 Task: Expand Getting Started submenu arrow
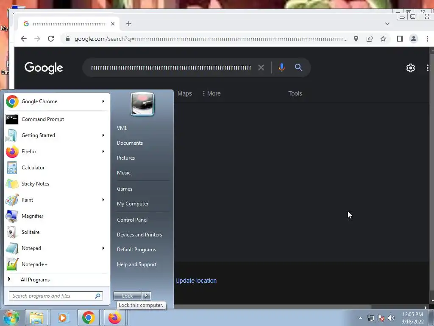pos(103,135)
